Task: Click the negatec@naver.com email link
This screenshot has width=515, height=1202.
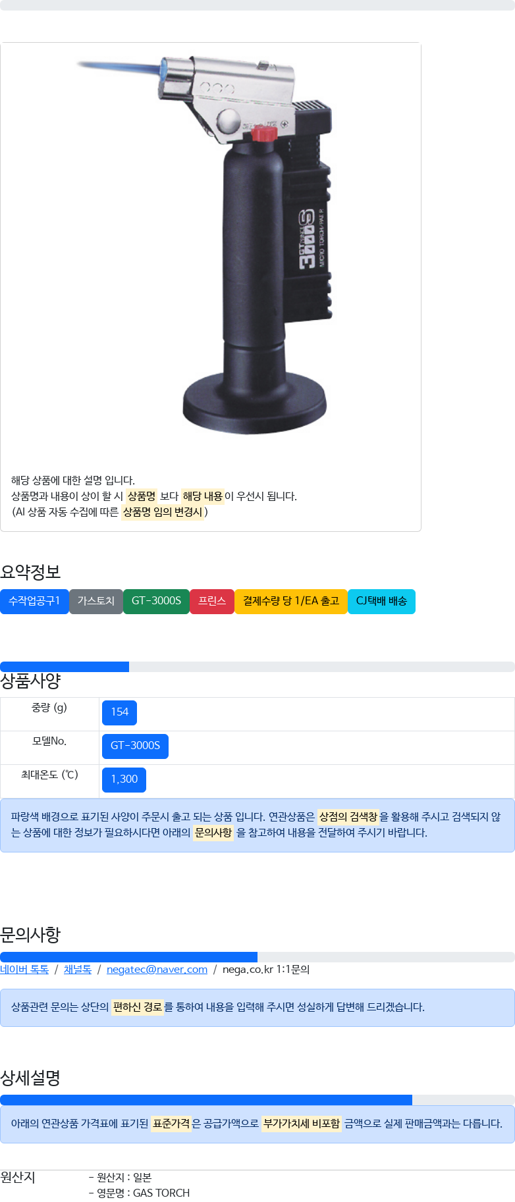Action: click(x=157, y=970)
